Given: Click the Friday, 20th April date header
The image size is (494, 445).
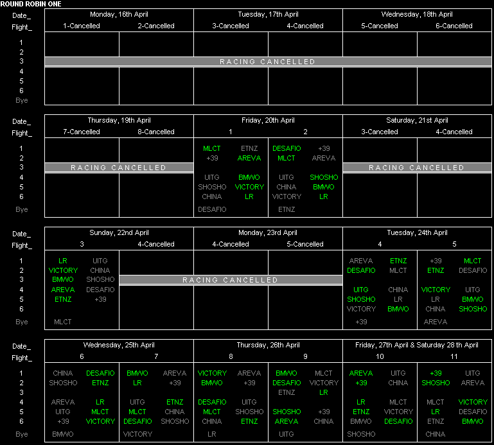Looking at the screenshot, I should tap(268, 120).
